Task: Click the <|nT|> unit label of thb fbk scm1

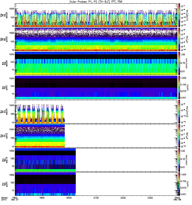Action: [x=188, y=87]
